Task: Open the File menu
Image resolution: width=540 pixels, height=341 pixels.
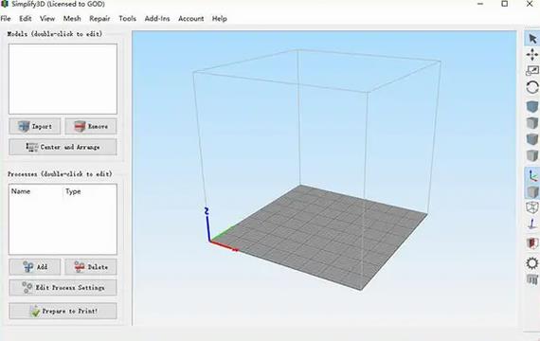Action: 6,19
